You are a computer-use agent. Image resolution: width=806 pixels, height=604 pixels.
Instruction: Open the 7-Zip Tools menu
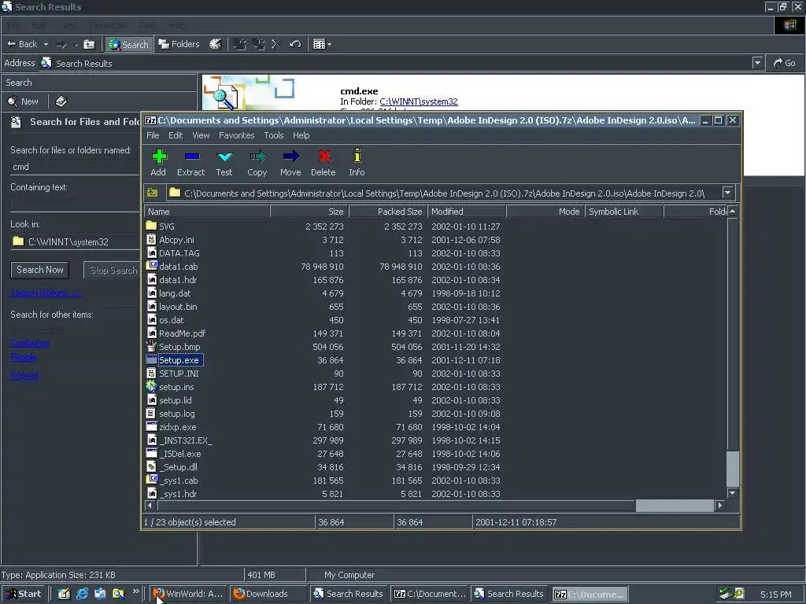(x=273, y=135)
